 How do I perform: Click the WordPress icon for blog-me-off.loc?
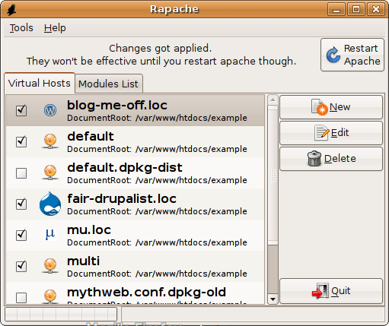50,110
